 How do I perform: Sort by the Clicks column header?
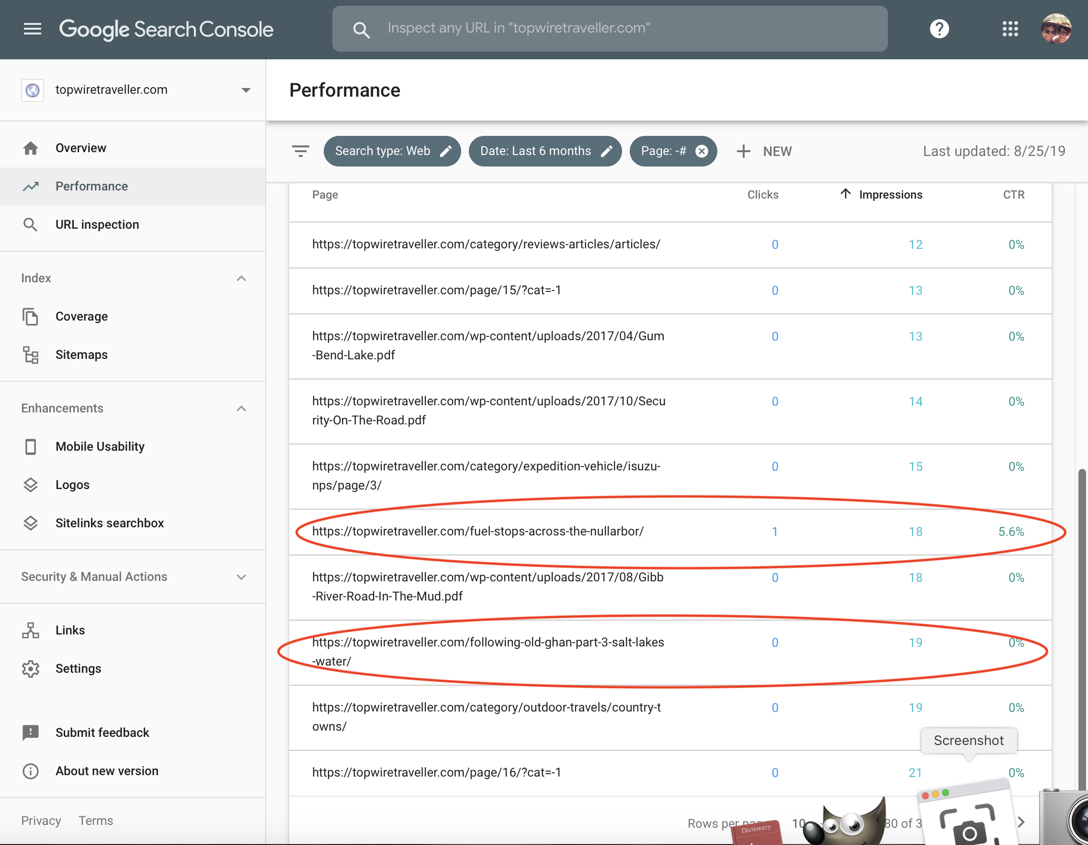763,195
